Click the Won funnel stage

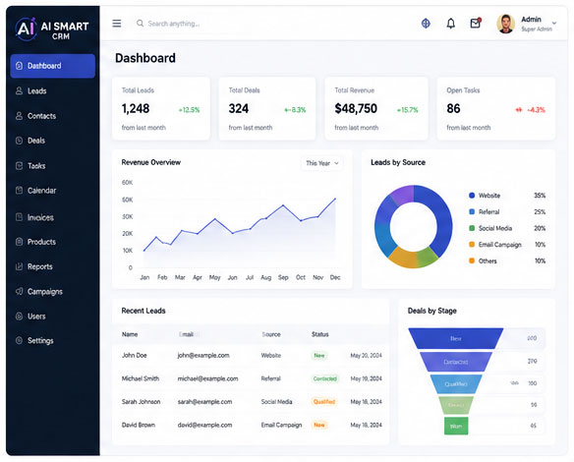456,427
